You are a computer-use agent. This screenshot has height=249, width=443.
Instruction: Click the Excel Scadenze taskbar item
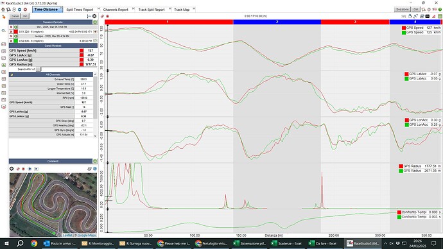(286, 243)
